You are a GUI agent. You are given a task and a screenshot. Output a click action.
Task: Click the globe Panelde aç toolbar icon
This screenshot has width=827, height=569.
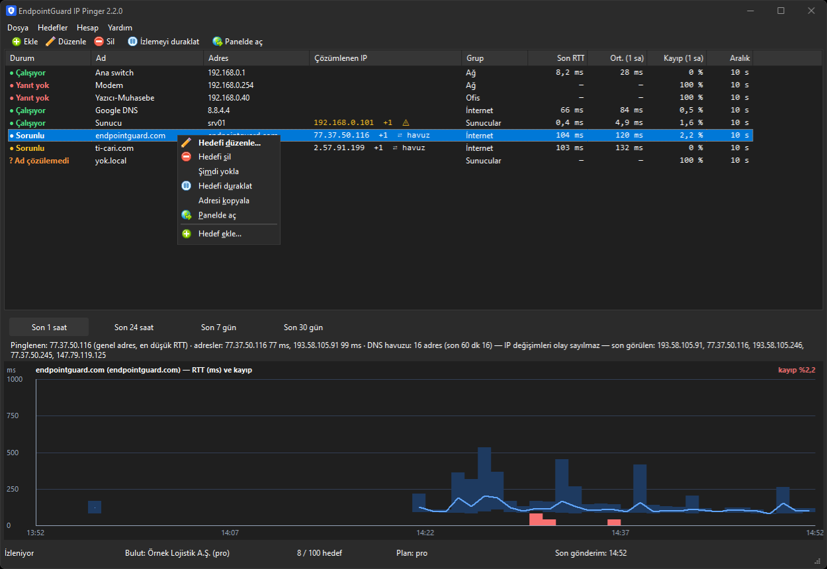pos(217,42)
